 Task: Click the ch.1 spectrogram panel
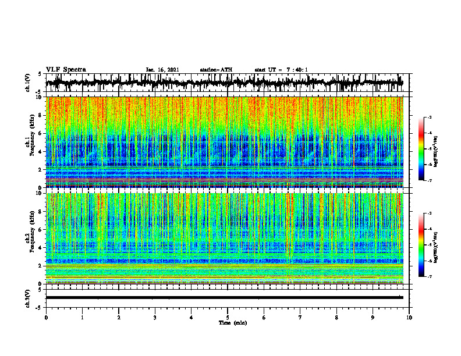pyautogui.click(x=225, y=142)
